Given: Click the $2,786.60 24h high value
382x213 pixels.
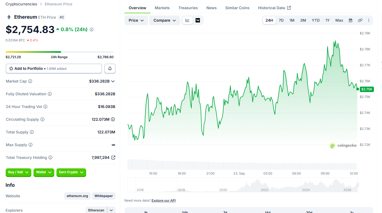Looking at the screenshot, I should (x=106, y=57).
